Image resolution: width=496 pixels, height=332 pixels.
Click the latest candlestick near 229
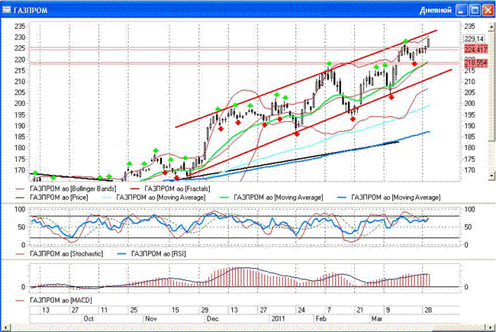click(x=429, y=43)
